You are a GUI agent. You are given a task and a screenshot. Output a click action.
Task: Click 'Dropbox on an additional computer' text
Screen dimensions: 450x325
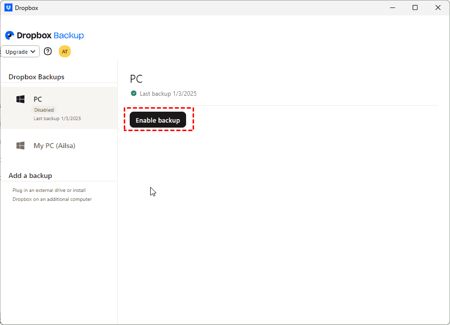pyautogui.click(x=52, y=199)
